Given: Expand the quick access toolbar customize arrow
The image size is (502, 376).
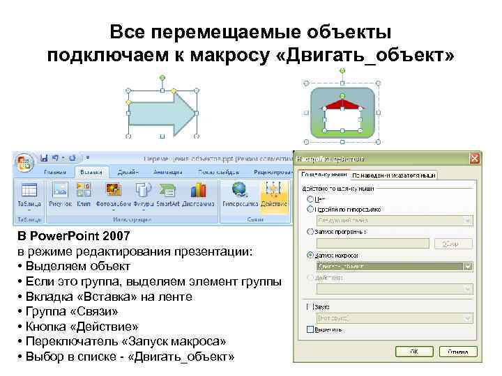Looking at the screenshot, I should tap(87, 157).
